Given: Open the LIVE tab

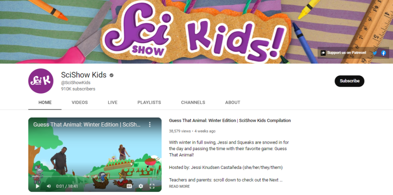Looking at the screenshot, I should point(113,102).
